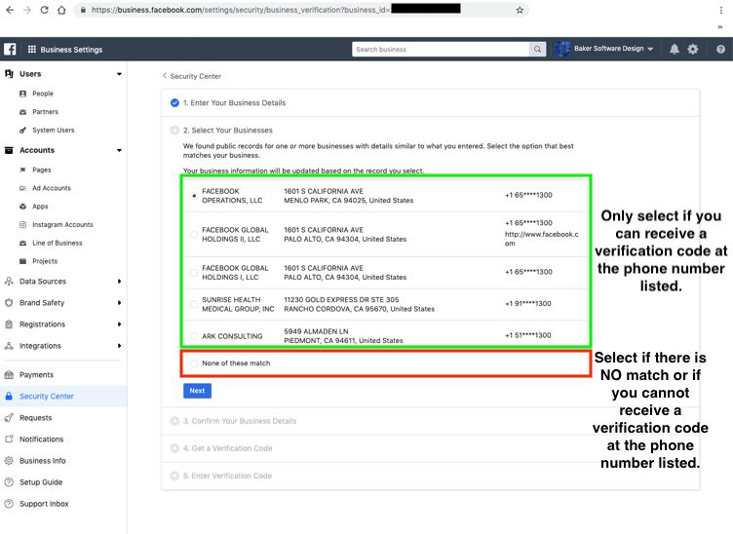This screenshot has width=733, height=534.
Task: Click the http://www.facebook.com website text
Action: [542, 239]
